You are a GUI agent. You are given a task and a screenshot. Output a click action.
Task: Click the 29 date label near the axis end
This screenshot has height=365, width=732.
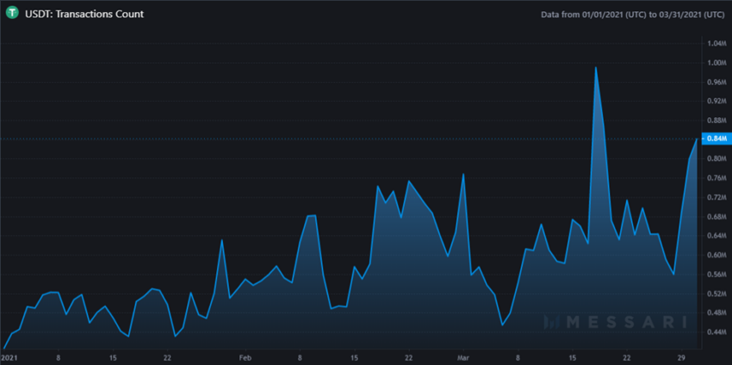tap(683, 357)
